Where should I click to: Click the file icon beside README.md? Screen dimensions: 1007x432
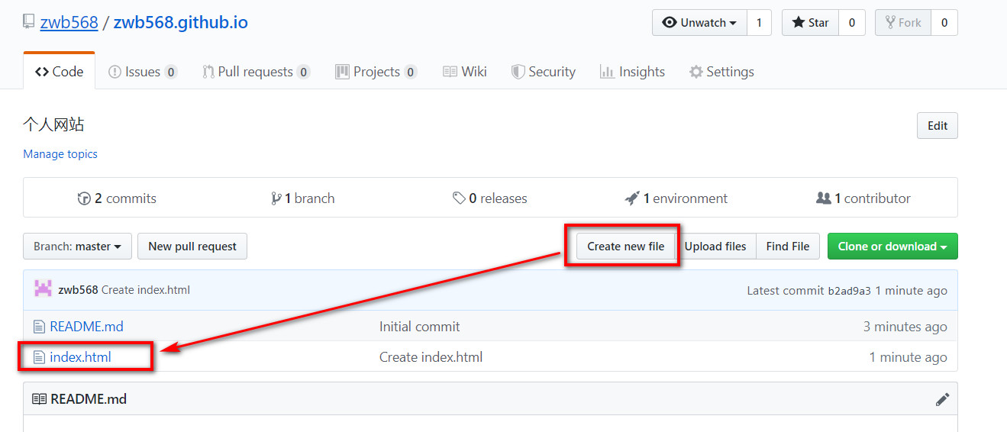39,327
